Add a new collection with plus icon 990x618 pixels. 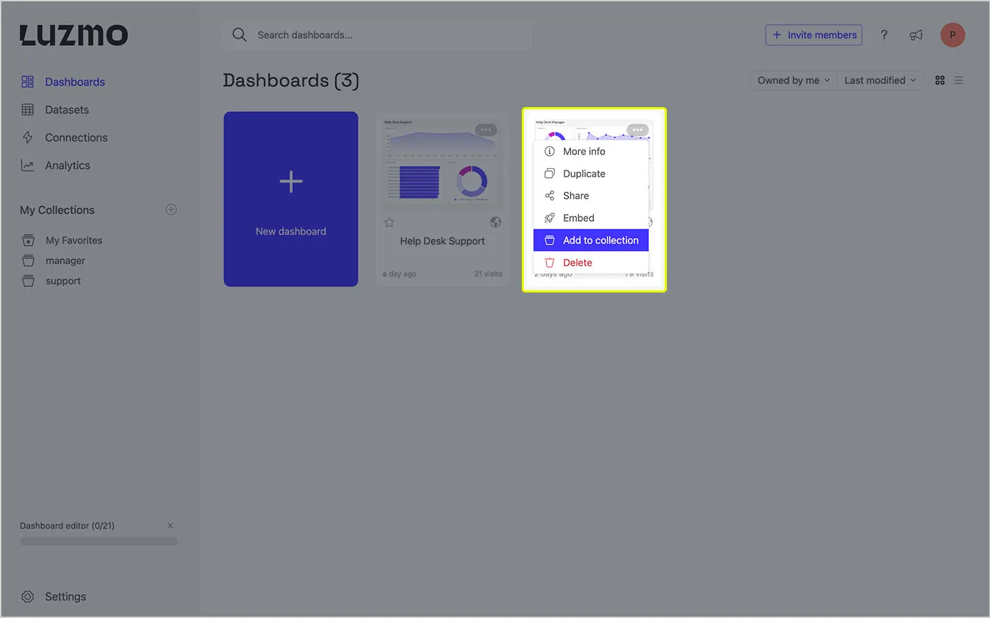tap(171, 209)
